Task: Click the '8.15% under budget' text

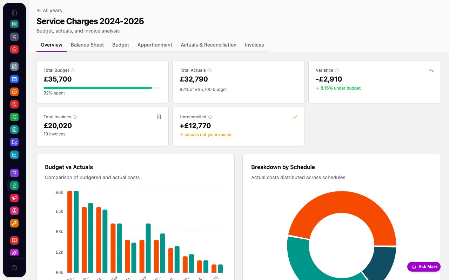Action: pyautogui.click(x=341, y=88)
